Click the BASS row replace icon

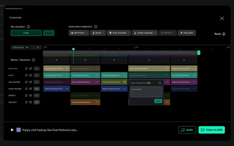click(31, 75)
